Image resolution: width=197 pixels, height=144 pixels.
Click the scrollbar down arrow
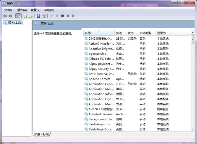point(193,129)
